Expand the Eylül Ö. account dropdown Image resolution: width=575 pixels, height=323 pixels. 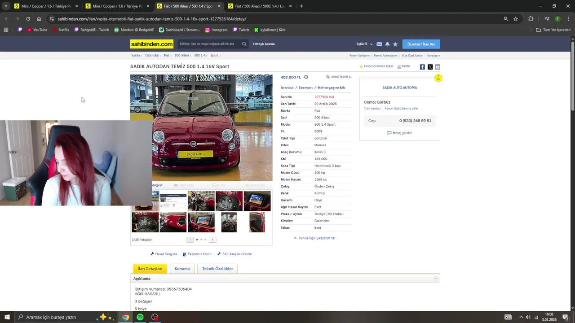coord(364,44)
